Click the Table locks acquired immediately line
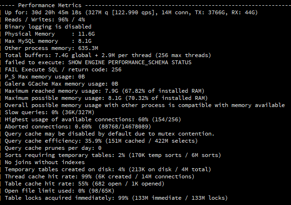Screen dimensions: 291x205 tap(116, 198)
